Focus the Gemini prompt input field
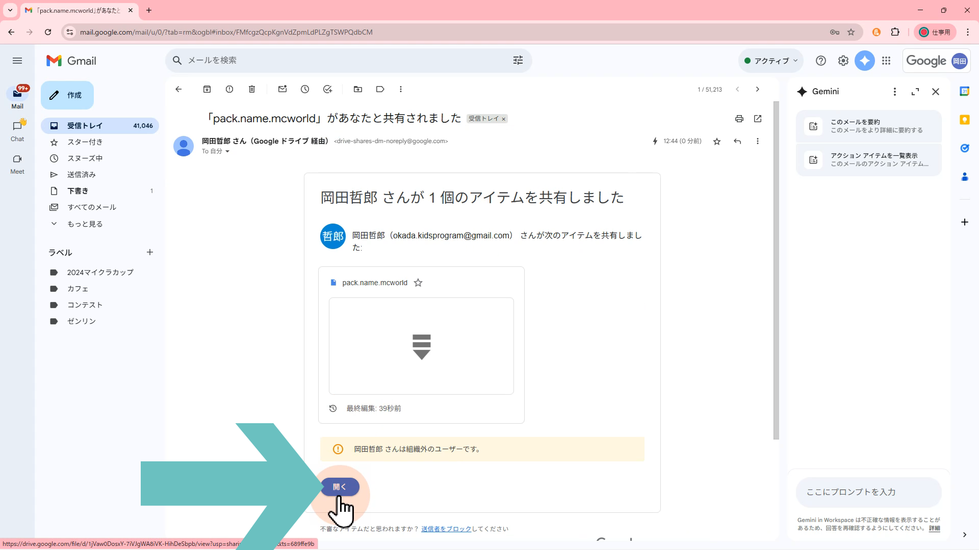This screenshot has width=979, height=550. point(868,492)
